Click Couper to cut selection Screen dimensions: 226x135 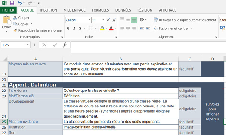point(21,17)
